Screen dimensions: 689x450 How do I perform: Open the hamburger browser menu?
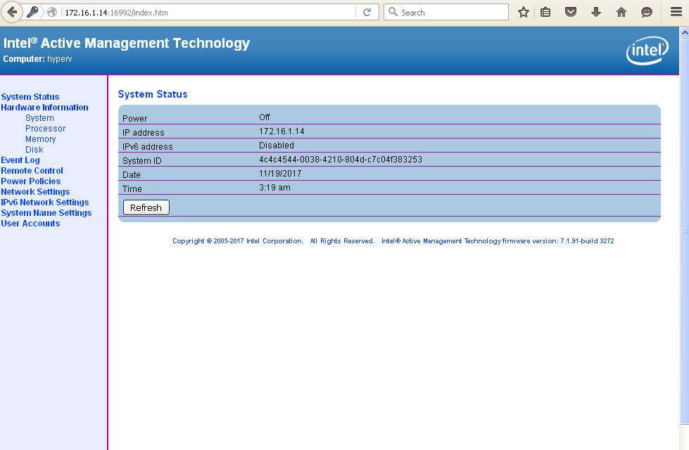676,12
